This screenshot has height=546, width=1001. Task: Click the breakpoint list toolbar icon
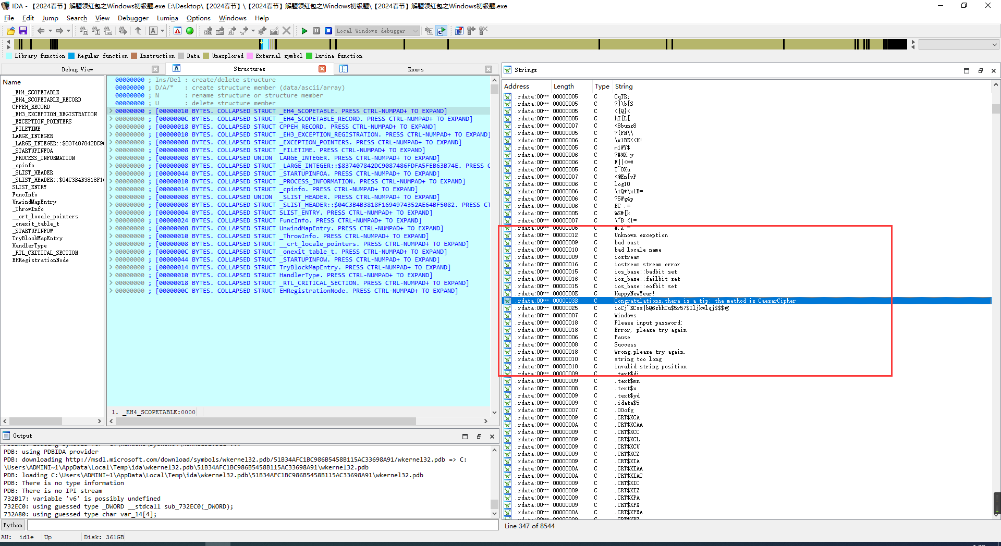pos(459,31)
